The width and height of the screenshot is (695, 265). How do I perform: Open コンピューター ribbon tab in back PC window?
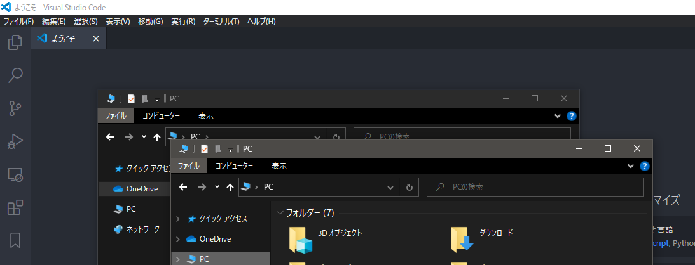[161, 116]
